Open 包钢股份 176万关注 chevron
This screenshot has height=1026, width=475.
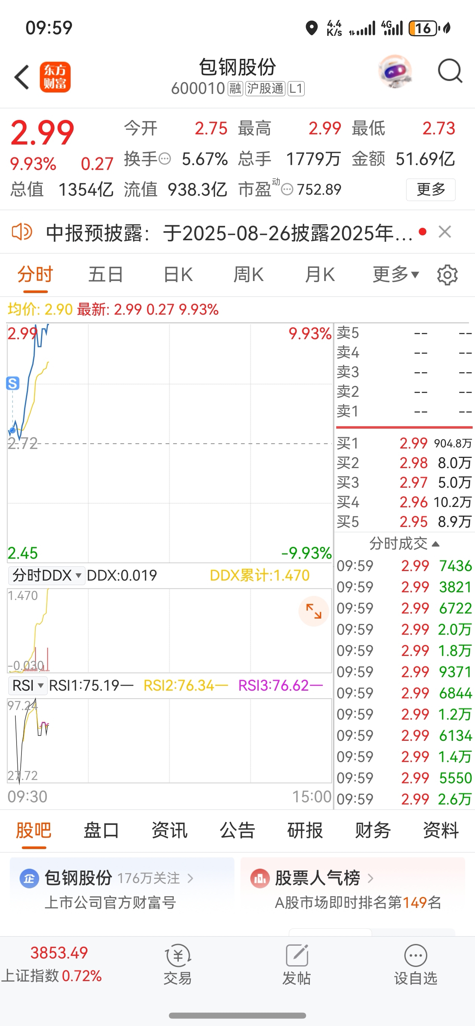190,878
